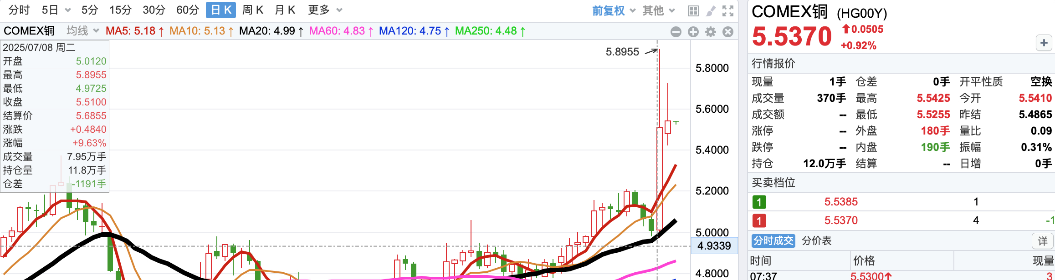
Task: Switch to 15分 minute chart
Action: point(120,10)
